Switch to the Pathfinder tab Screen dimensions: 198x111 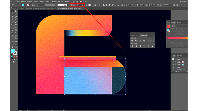144,35
